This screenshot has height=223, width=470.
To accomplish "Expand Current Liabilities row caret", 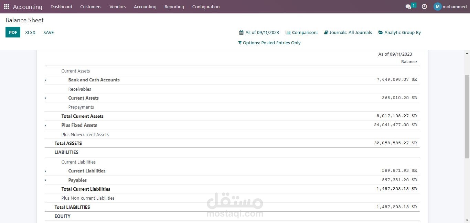I will [x=45, y=171].
